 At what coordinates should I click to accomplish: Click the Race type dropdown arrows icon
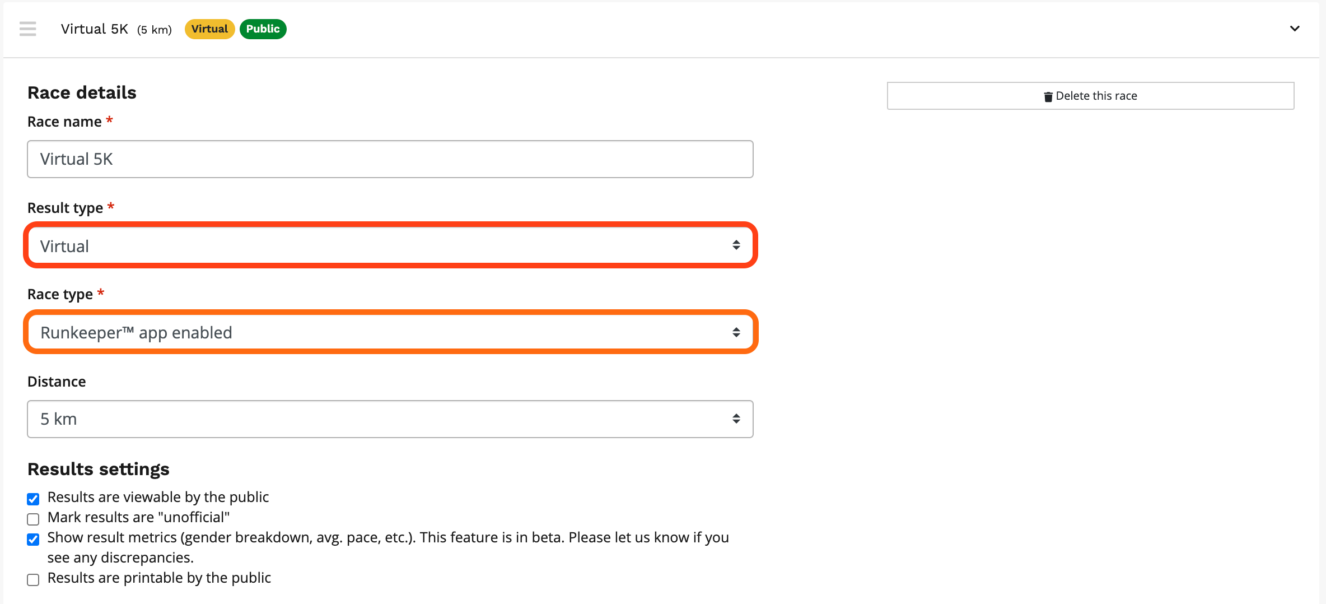[x=736, y=332]
